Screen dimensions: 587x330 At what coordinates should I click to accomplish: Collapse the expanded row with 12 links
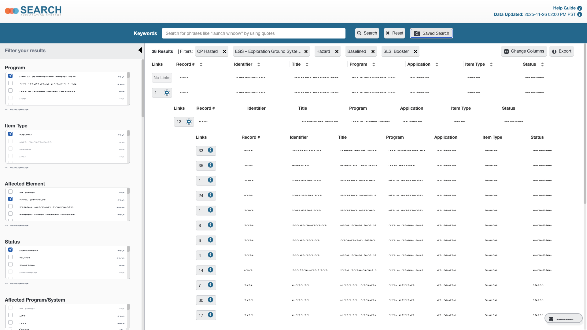[x=189, y=122]
